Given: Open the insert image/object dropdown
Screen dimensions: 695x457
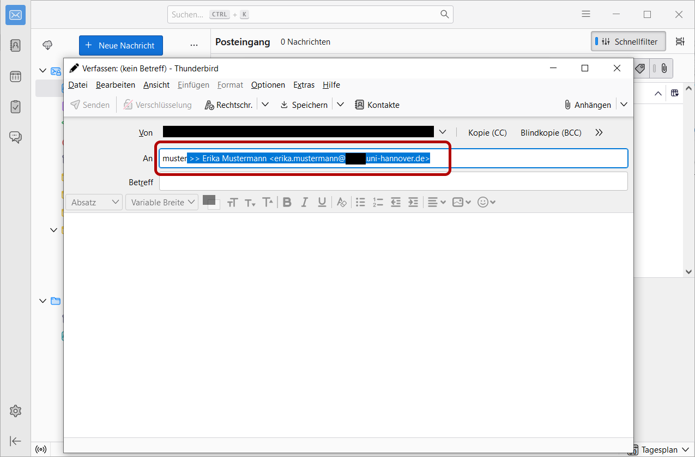Looking at the screenshot, I should point(462,202).
